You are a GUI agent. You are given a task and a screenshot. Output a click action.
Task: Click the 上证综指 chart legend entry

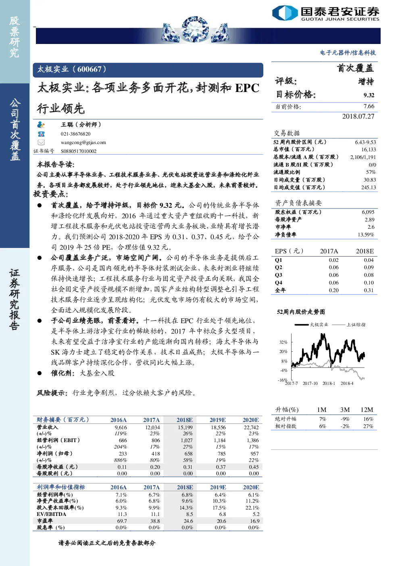[x=348, y=325]
